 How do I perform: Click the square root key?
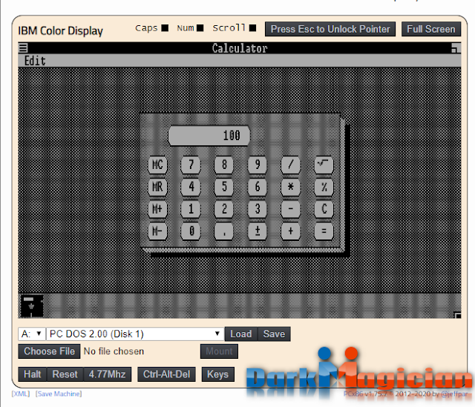pyautogui.click(x=324, y=165)
